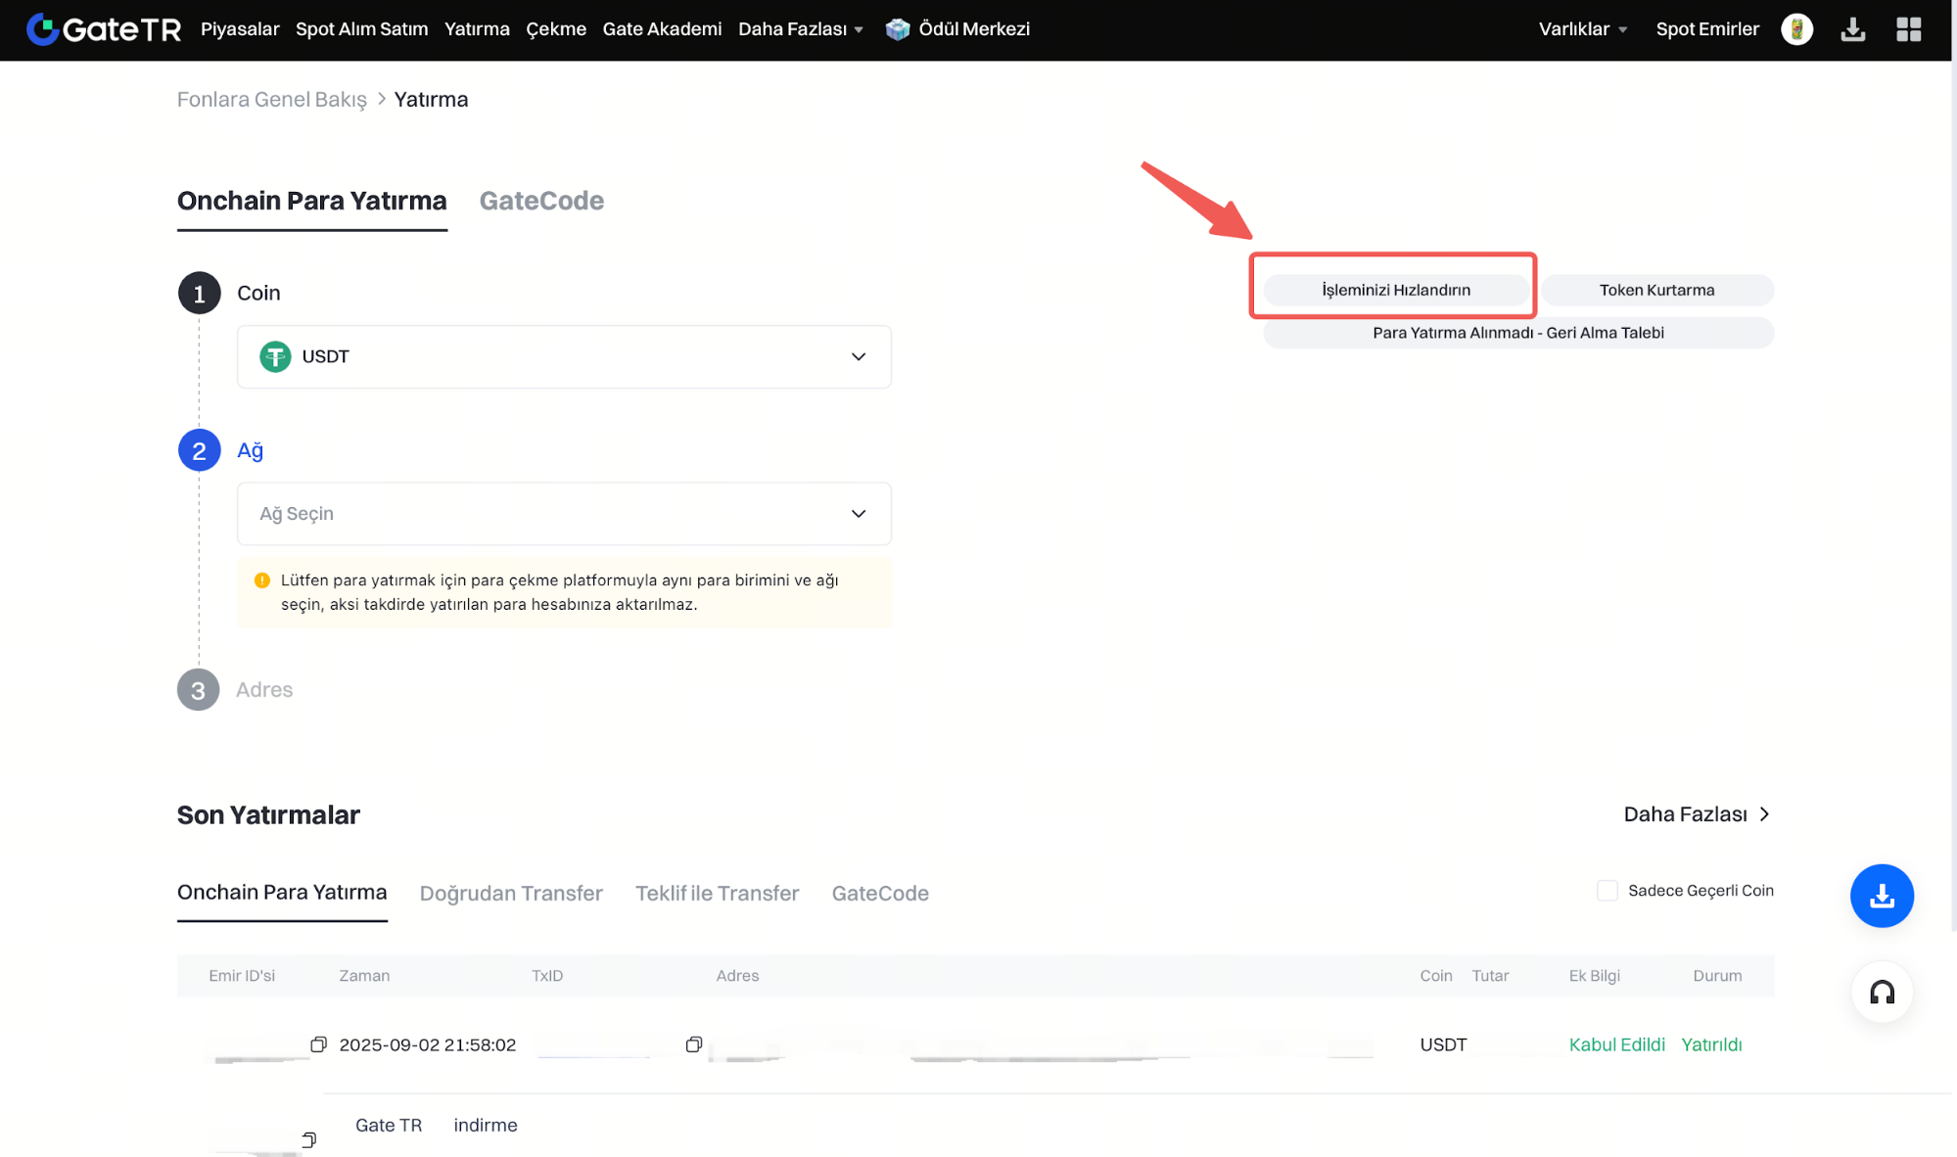Open the apps grid icon
The width and height of the screenshot is (1957, 1157).
pyautogui.click(x=1908, y=29)
